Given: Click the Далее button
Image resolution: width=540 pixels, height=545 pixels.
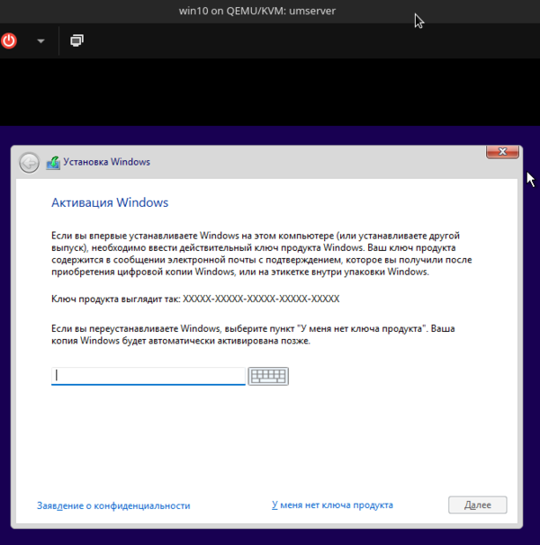Looking at the screenshot, I should pos(477,505).
